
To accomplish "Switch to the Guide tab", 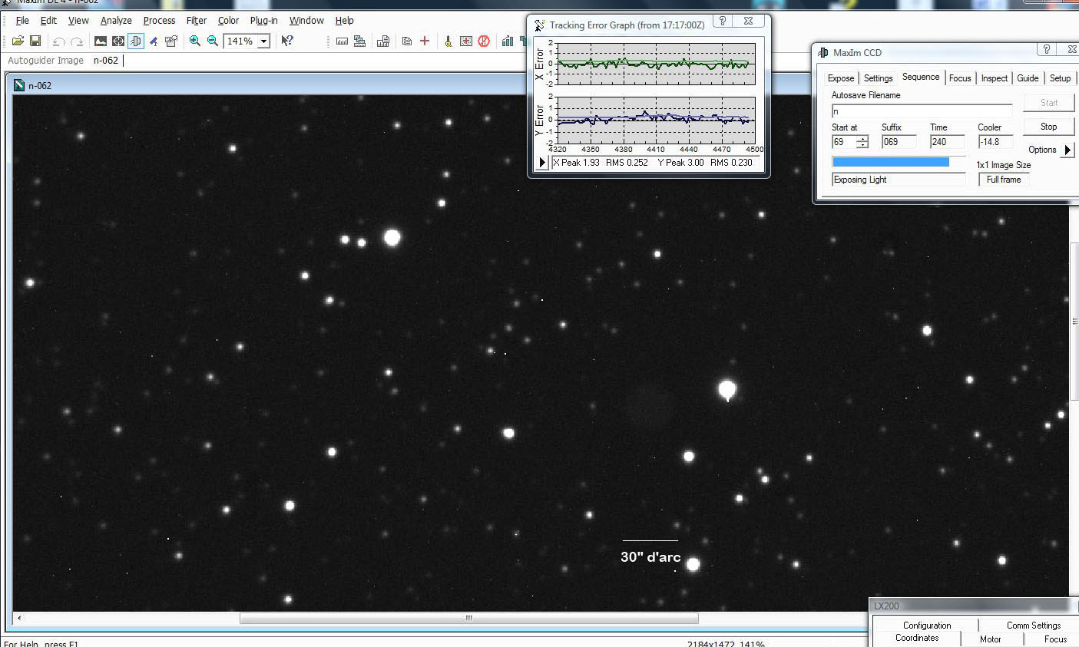I will (1028, 78).
